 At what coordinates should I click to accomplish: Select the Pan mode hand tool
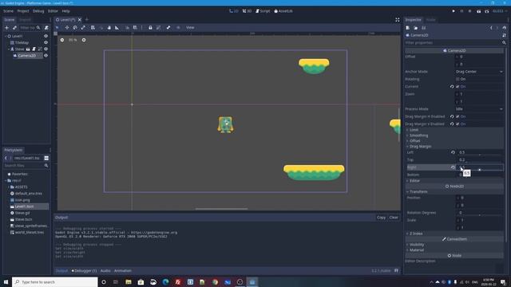click(x=109, y=28)
